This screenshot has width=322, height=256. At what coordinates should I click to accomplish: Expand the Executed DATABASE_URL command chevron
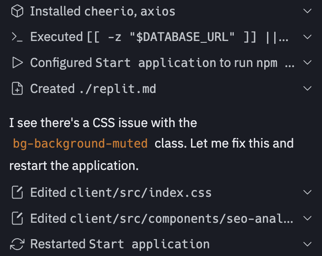(x=307, y=37)
